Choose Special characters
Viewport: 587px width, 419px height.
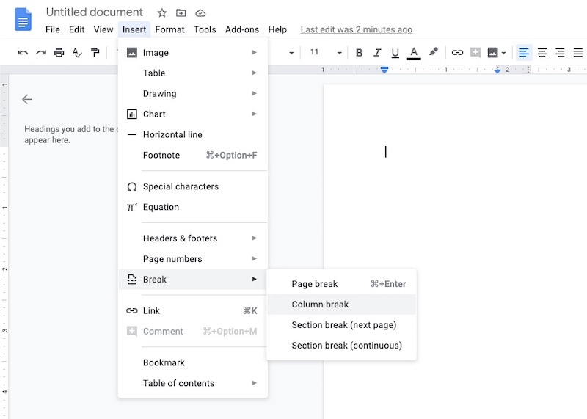(x=193, y=186)
